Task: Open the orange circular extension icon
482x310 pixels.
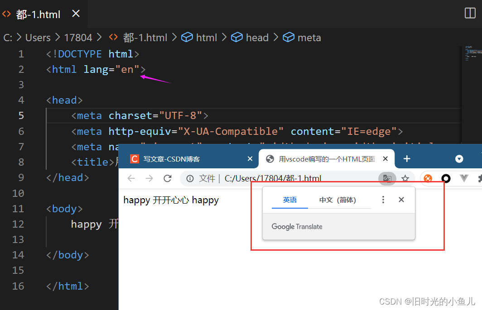Action: [x=428, y=178]
